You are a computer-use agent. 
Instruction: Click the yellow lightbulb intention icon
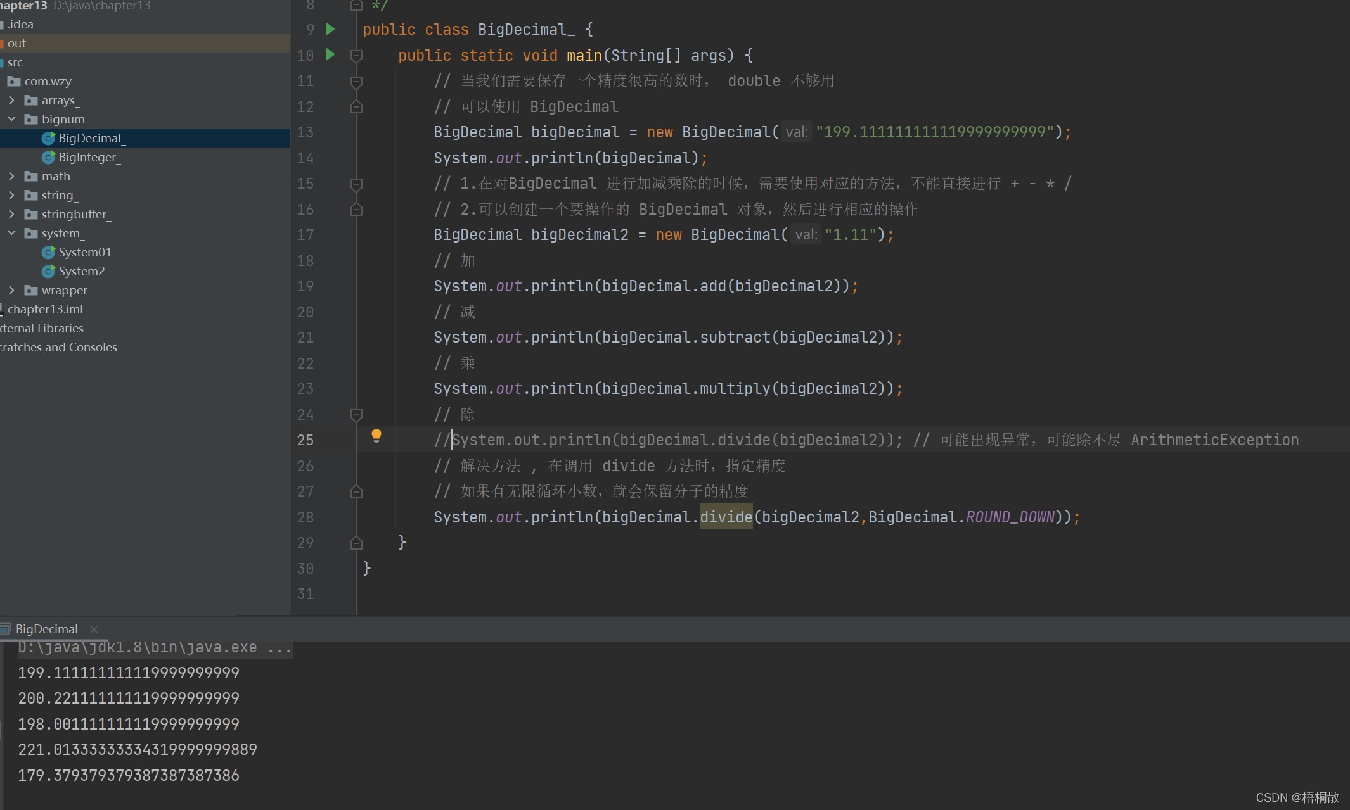pos(376,436)
